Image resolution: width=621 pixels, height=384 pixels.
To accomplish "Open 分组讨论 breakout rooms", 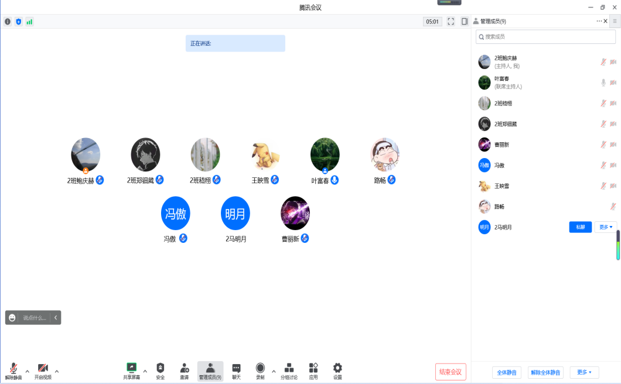I will click(289, 368).
